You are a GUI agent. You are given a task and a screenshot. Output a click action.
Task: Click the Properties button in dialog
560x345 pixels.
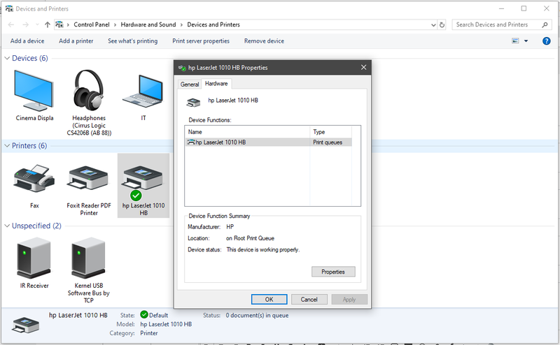point(333,272)
